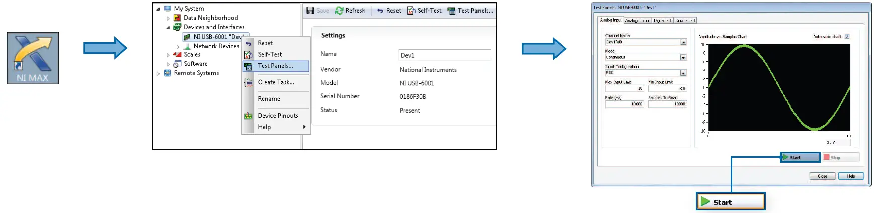Click the Reset icon in context menu

248,44
